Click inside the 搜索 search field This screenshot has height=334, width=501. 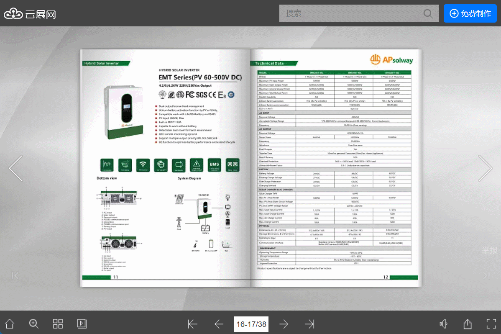click(x=351, y=13)
